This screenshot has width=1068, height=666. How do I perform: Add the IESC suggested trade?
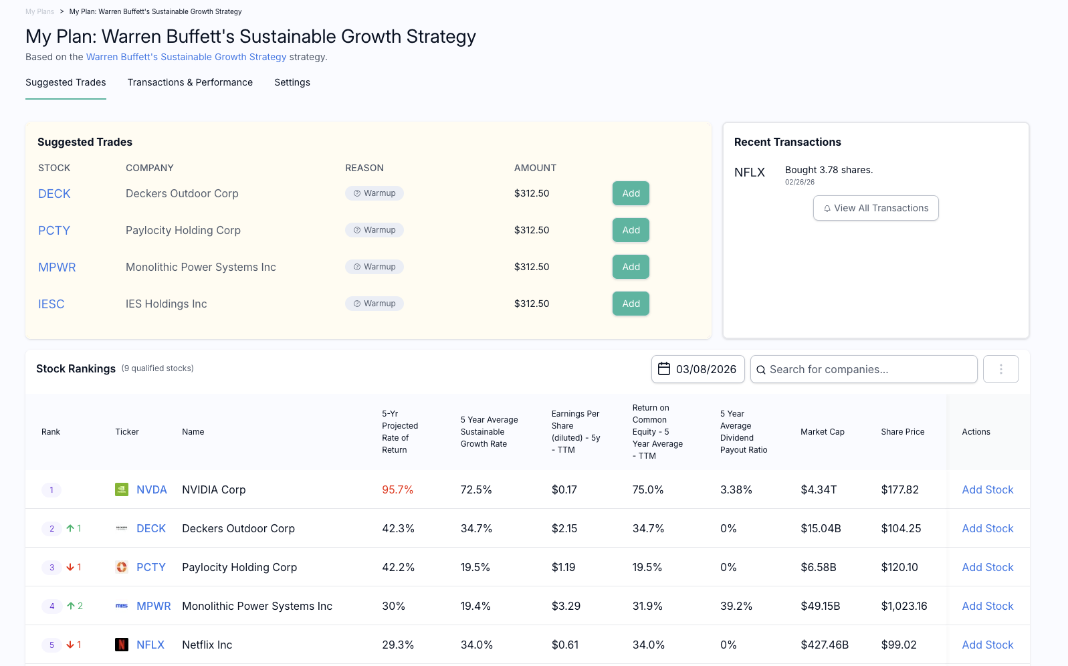pos(631,304)
